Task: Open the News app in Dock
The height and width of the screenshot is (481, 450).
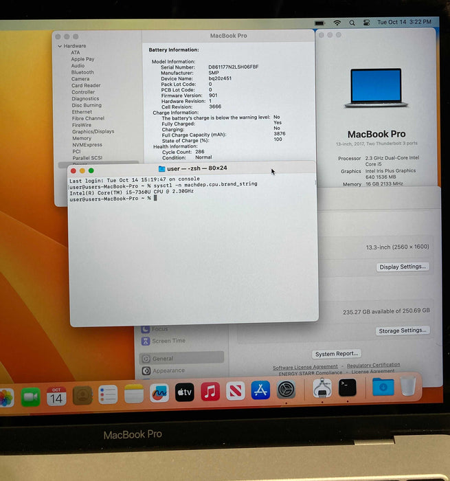Action: pyautogui.click(x=236, y=392)
